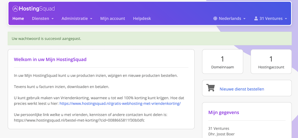The width and height of the screenshot is (298, 138).
Task: Open the Helpdesk page
Action: coord(142,18)
